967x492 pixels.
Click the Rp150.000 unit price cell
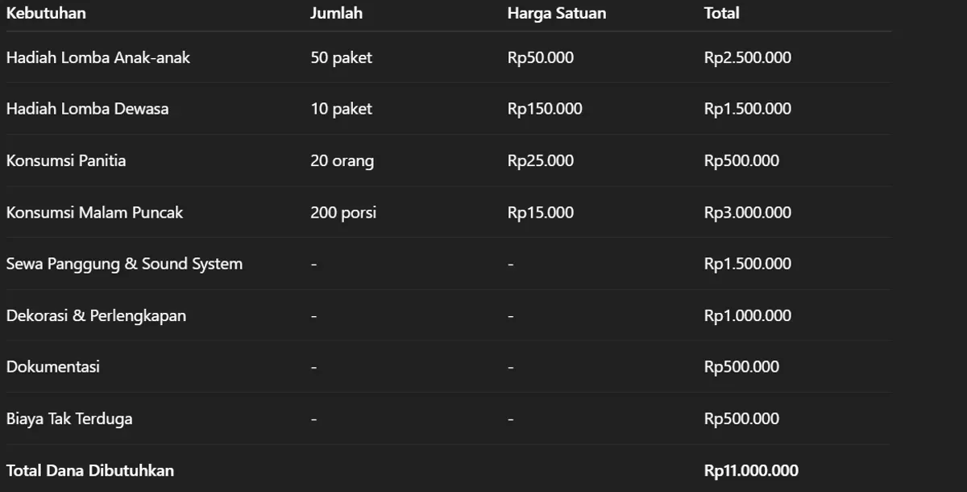(545, 109)
